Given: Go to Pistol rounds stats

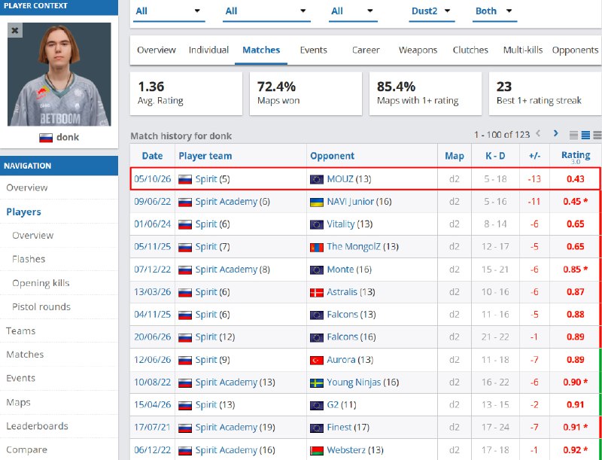Looking at the screenshot, I should click(41, 307).
